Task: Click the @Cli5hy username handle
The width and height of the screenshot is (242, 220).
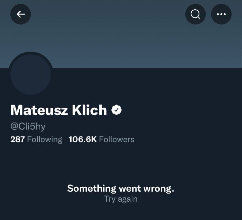Action: pyautogui.click(x=28, y=127)
